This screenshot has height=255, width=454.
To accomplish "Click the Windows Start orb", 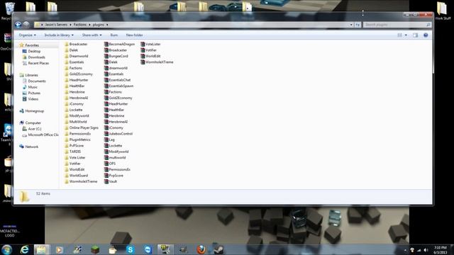I will [x=6, y=249].
